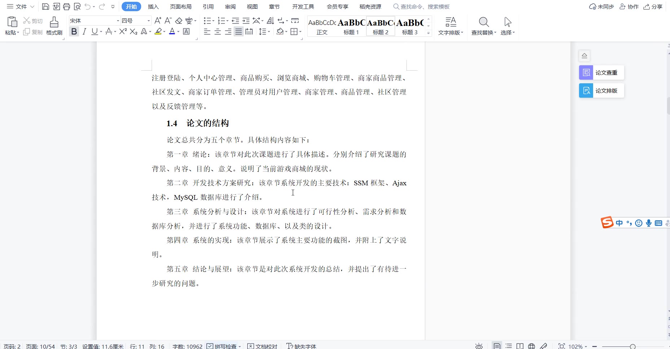
Task: Open the 页面布局 (Page Layout) tab
Action: click(x=181, y=6)
